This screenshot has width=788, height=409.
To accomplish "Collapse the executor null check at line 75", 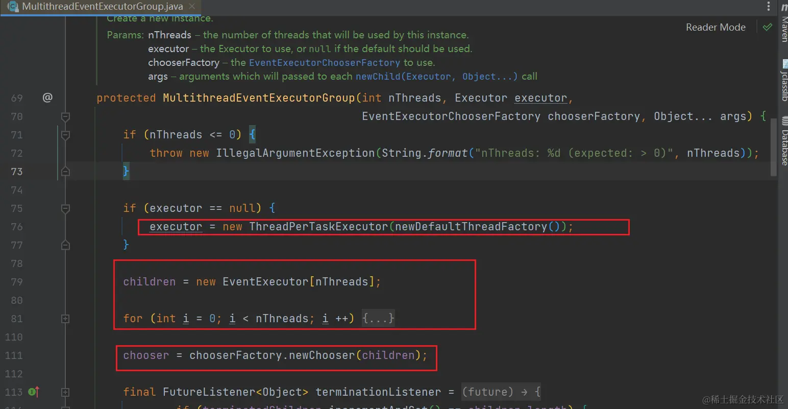I will tap(65, 208).
